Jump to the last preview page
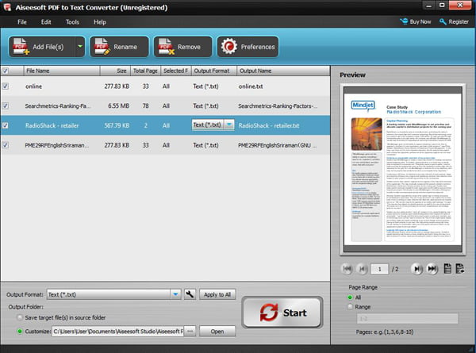The height and width of the screenshot is (353, 476). (432, 269)
